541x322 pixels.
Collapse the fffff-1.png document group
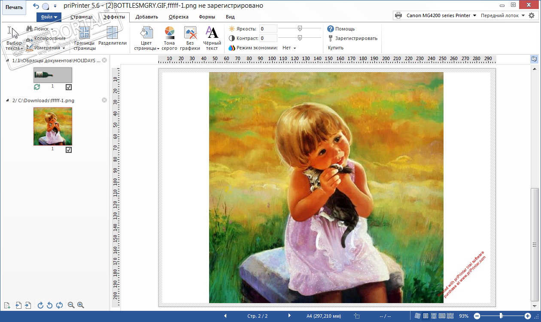8,100
